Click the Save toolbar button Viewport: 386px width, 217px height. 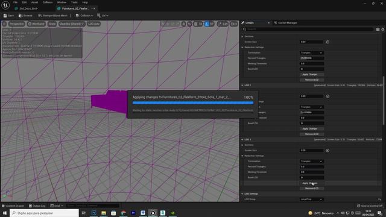pos(8,16)
